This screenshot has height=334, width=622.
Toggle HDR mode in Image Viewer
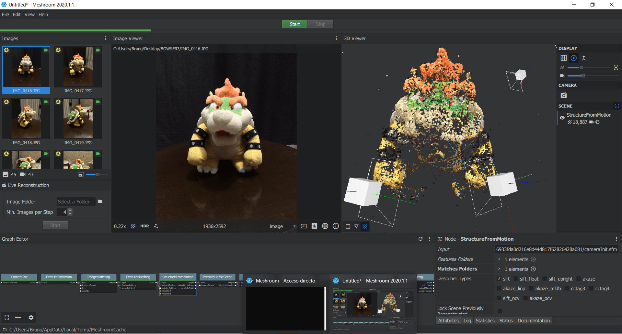point(144,226)
